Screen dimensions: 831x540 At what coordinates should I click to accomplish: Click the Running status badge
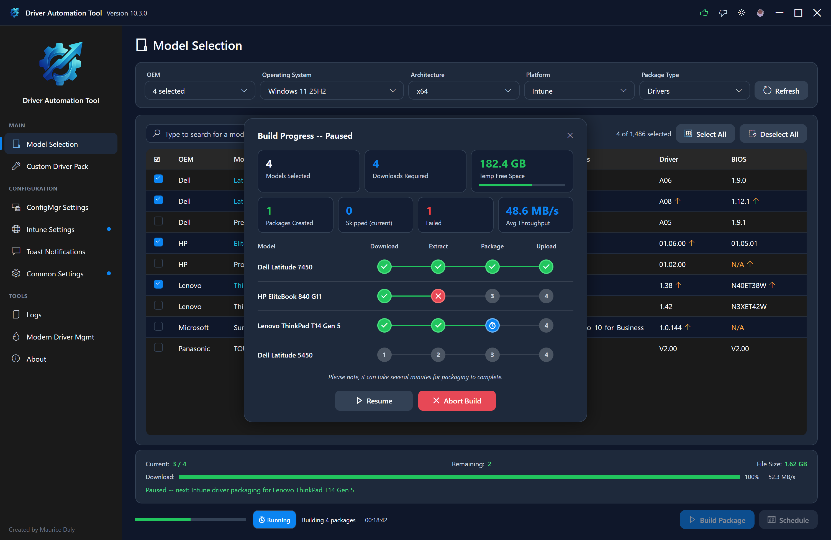[275, 520]
